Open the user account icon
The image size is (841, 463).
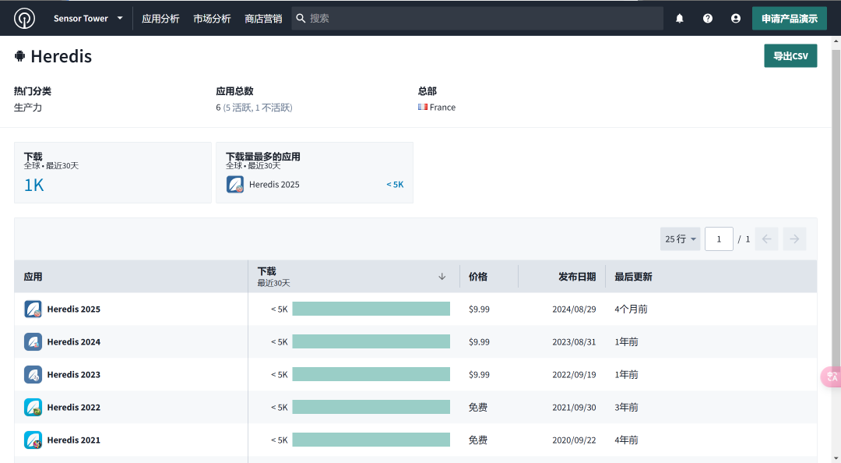735,18
